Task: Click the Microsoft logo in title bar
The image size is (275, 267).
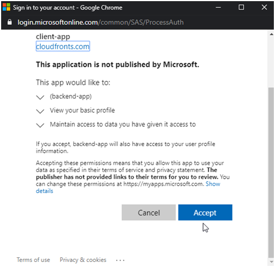Action: 6,7
